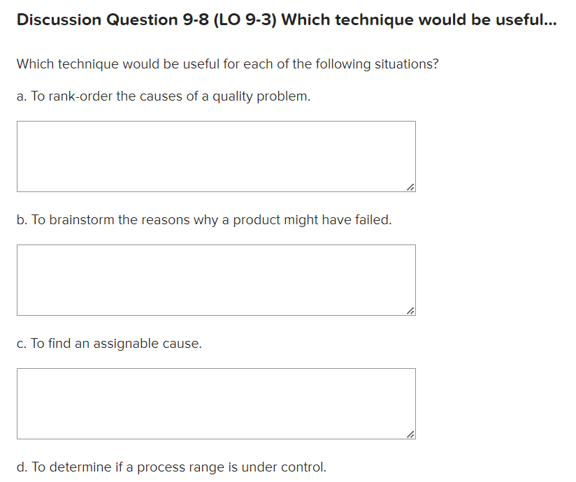Select the resize handle under the rank-order answer box
576x482 pixels.
(x=410, y=186)
